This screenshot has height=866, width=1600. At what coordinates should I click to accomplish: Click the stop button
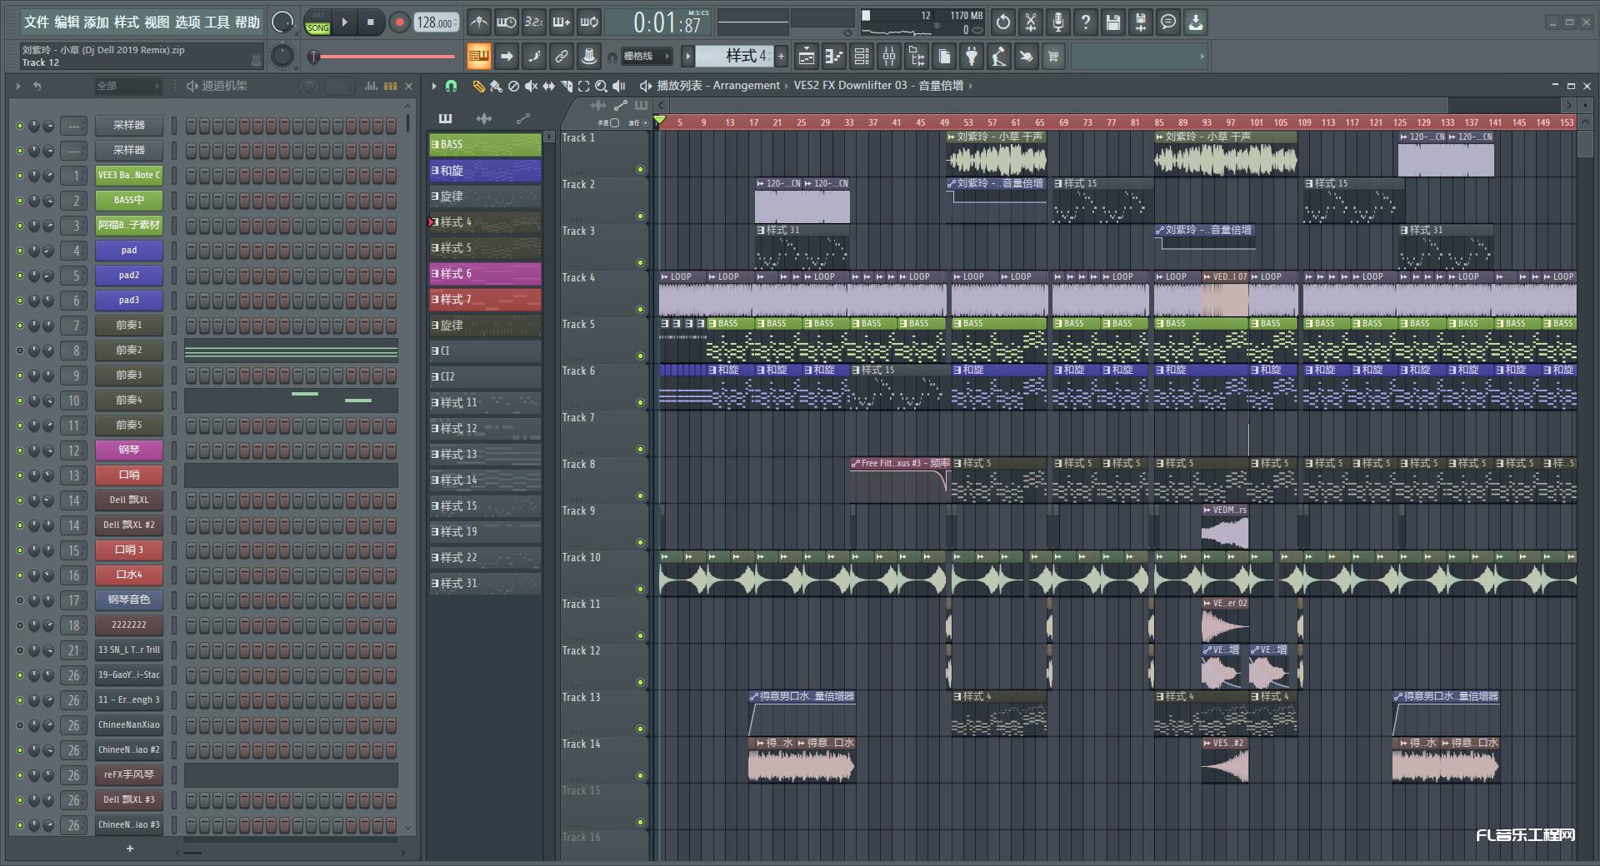[371, 22]
